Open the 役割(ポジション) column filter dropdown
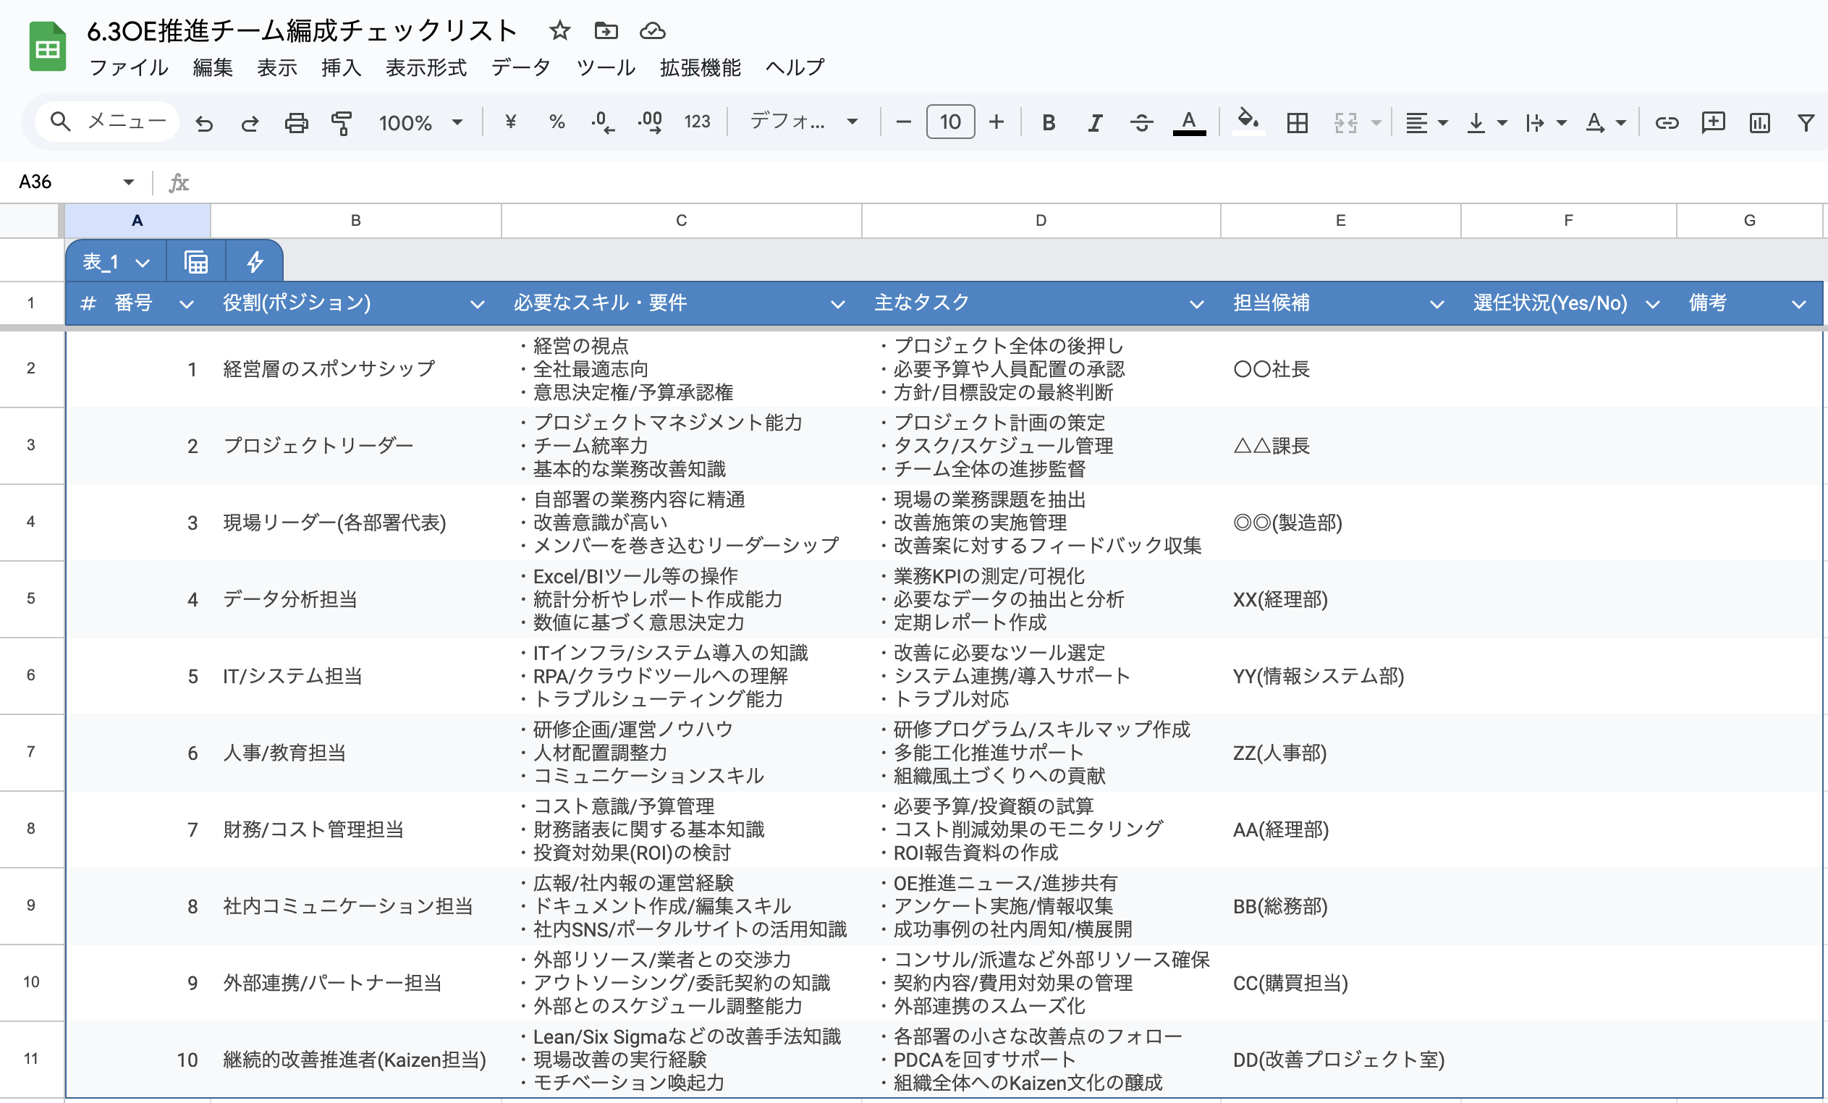The image size is (1828, 1103). [477, 303]
